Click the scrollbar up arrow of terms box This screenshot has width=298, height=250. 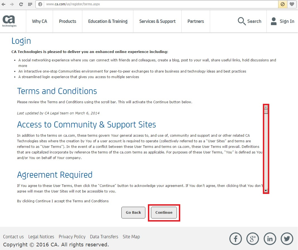pos(266,107)
